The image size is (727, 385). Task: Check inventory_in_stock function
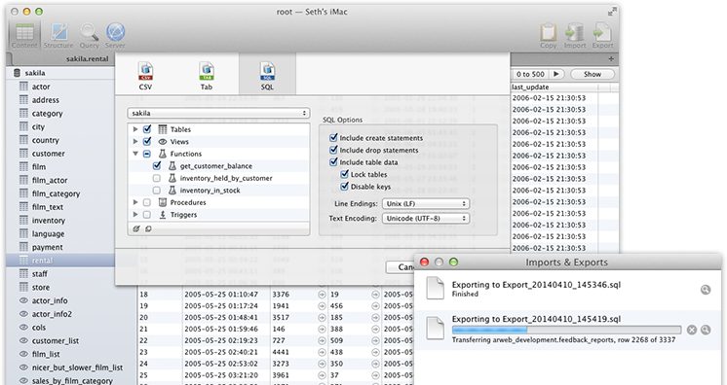(x=157, y=191)
